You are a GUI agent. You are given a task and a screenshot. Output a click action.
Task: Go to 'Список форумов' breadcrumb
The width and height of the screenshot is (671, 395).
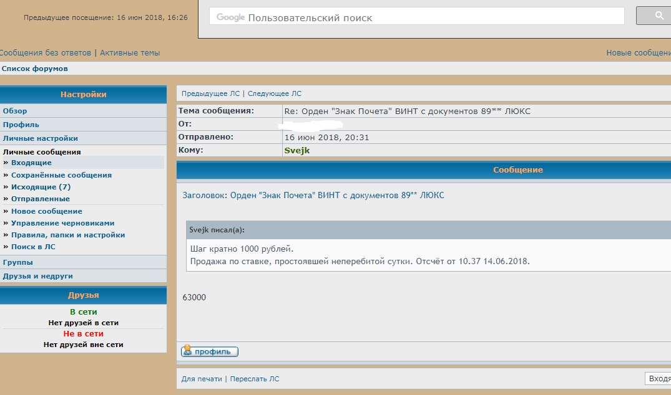pyautogui.click(x=35, y=69)
